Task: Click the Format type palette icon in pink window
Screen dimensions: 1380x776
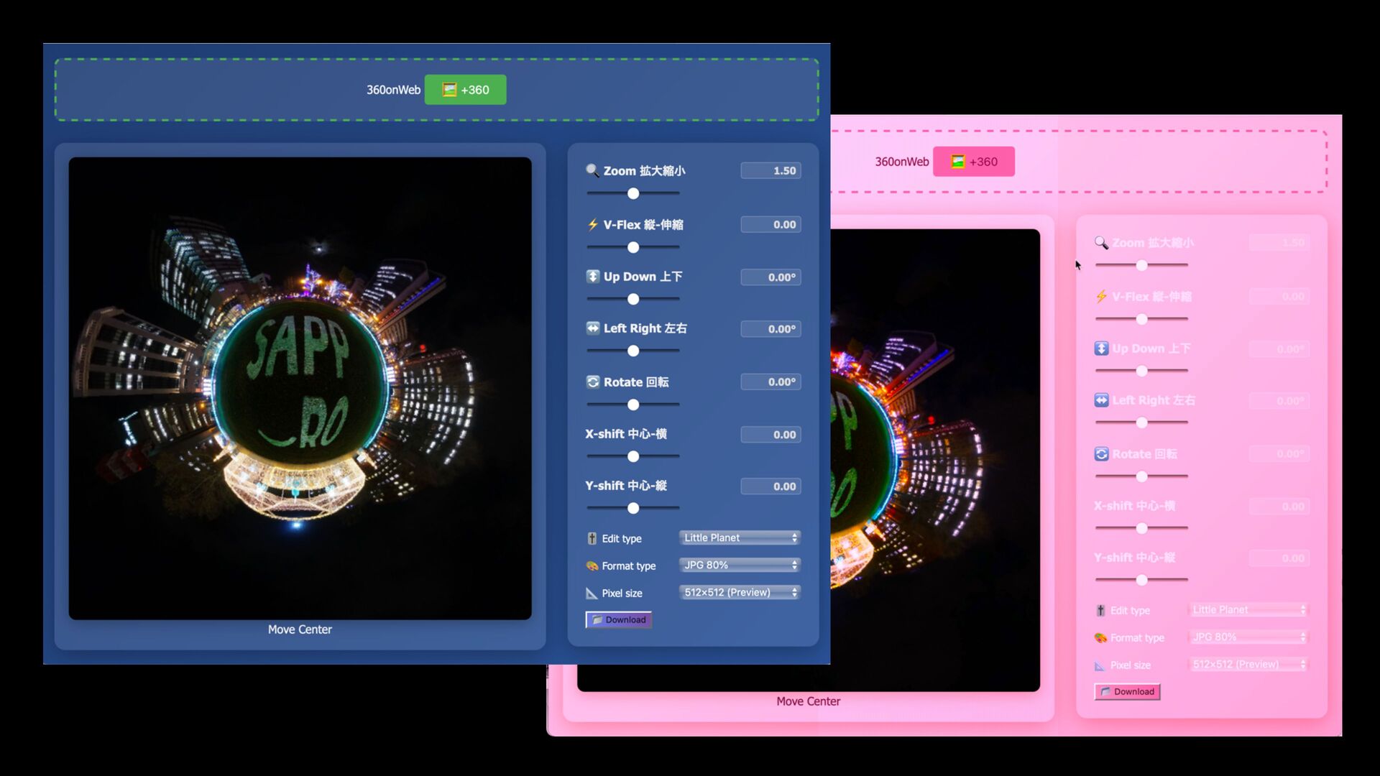Action: 1100,637
